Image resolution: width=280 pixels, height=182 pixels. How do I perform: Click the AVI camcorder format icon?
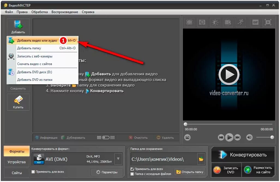39,159
